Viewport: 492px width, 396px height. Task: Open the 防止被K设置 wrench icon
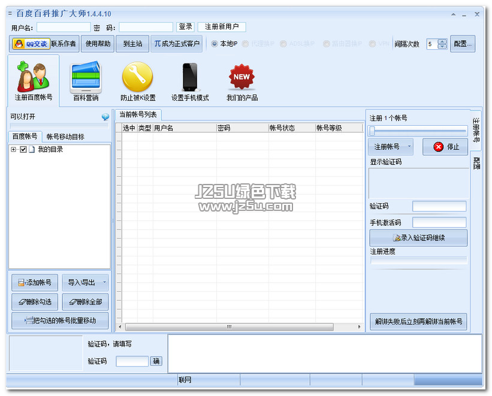pos(138,81)
